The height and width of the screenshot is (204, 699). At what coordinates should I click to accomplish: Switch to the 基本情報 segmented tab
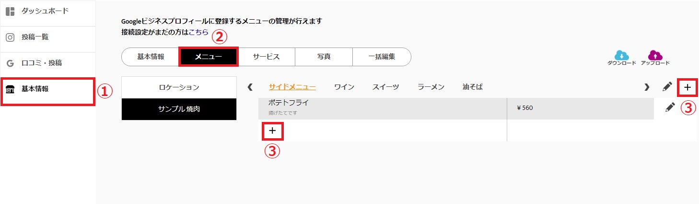[151, 57]
